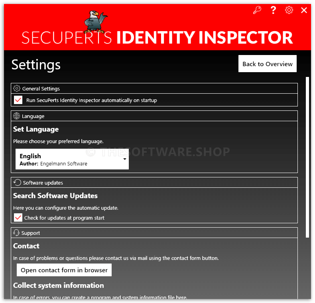Toggle run automatically on startup checkbox
Image resolution: width=315 pixels, height=303 pixels.
pos(18,100)
